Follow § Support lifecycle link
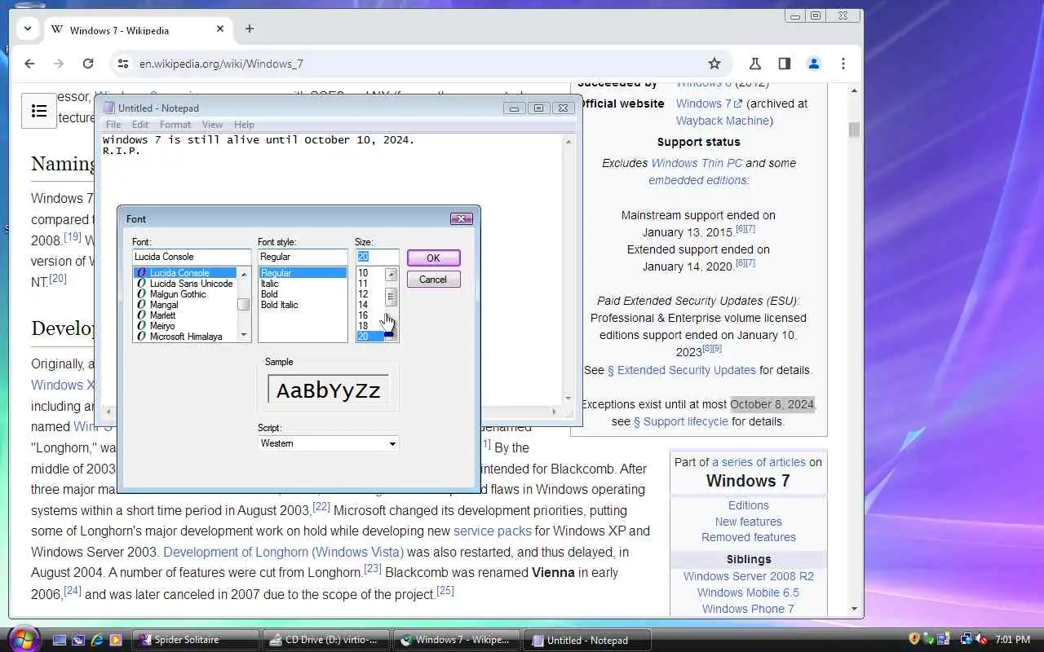The width and height of the screenshot is (1044, 652). (681, 421)
